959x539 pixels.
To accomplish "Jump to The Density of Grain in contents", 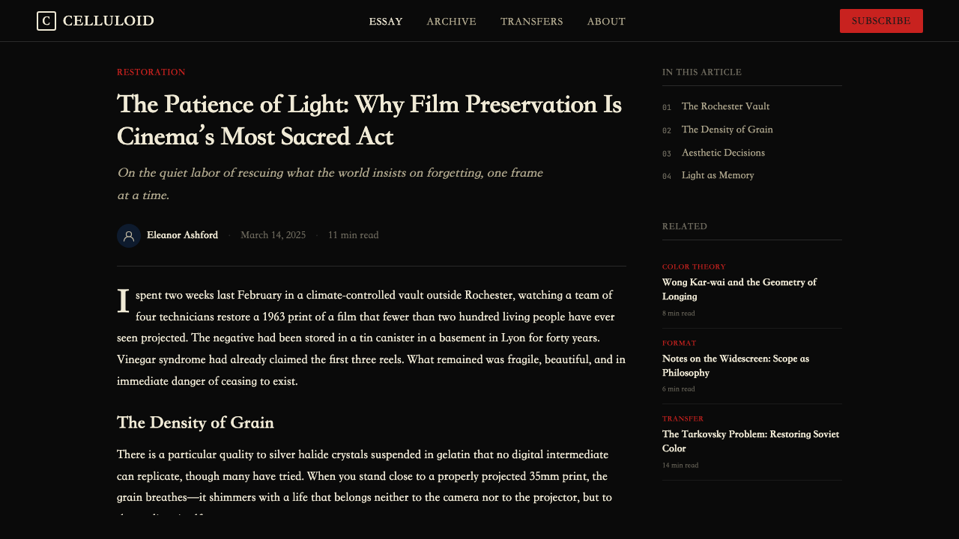I will 727,130.
